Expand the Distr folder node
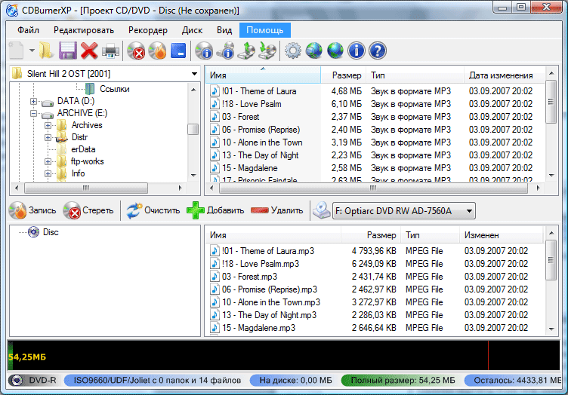Image resolution: width=568 pixels, height=395 pixels. click(x=48, y=137)
